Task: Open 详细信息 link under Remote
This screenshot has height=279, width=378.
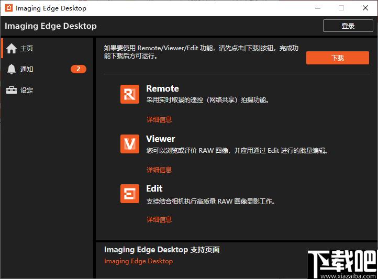Action: [159, 119]
